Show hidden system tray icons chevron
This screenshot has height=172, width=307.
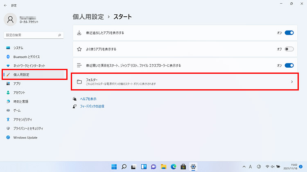(x=244, y=166)
